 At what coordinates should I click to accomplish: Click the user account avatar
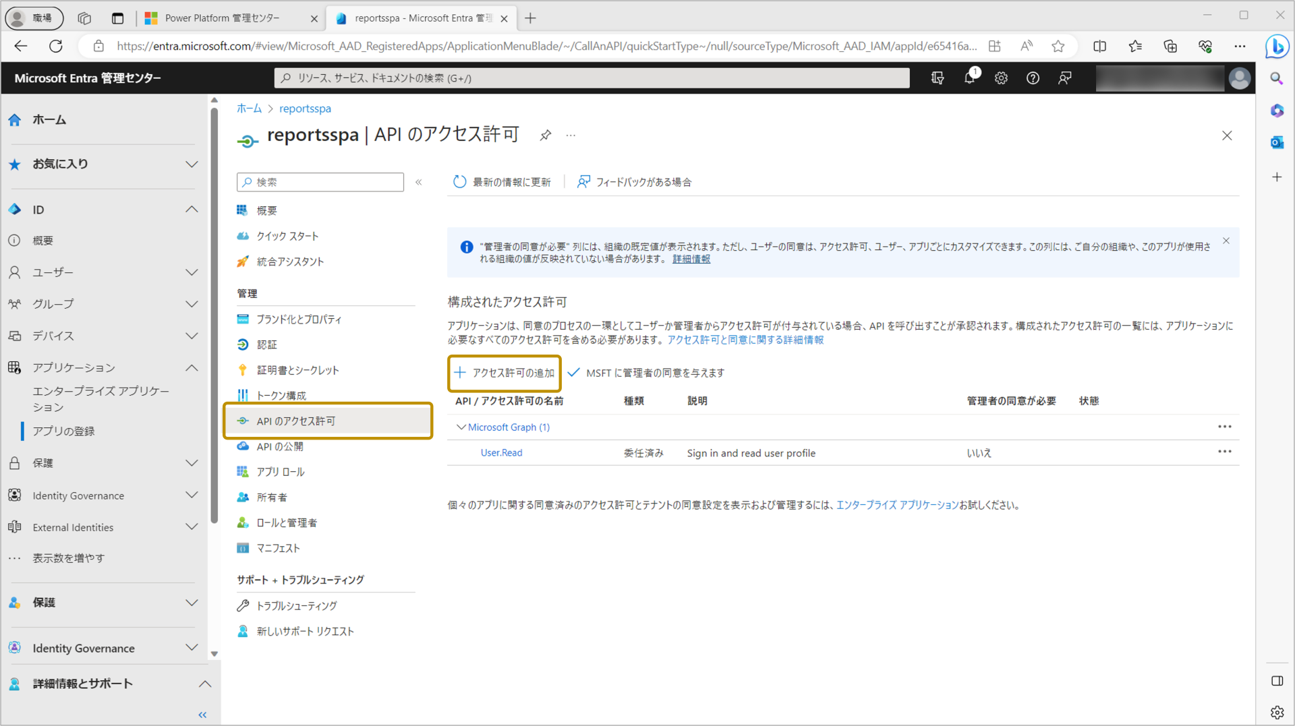tap(1239, 78)
